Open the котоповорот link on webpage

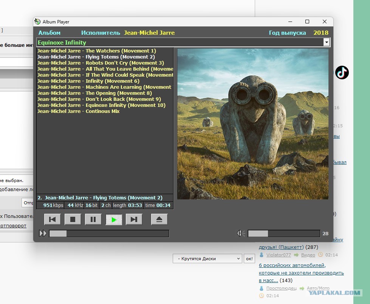pos(13,226)
